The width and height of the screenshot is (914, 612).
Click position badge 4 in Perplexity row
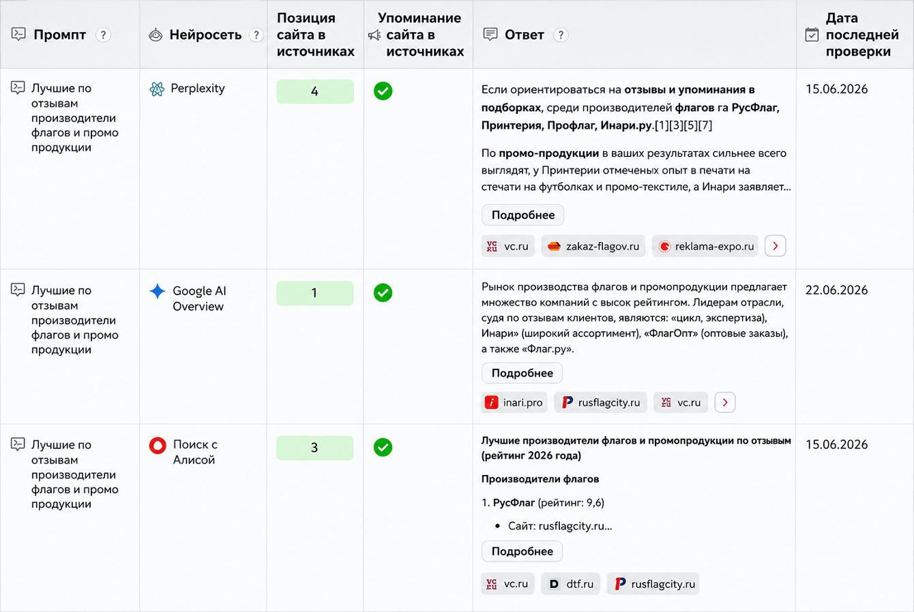(x=315, y=91)
